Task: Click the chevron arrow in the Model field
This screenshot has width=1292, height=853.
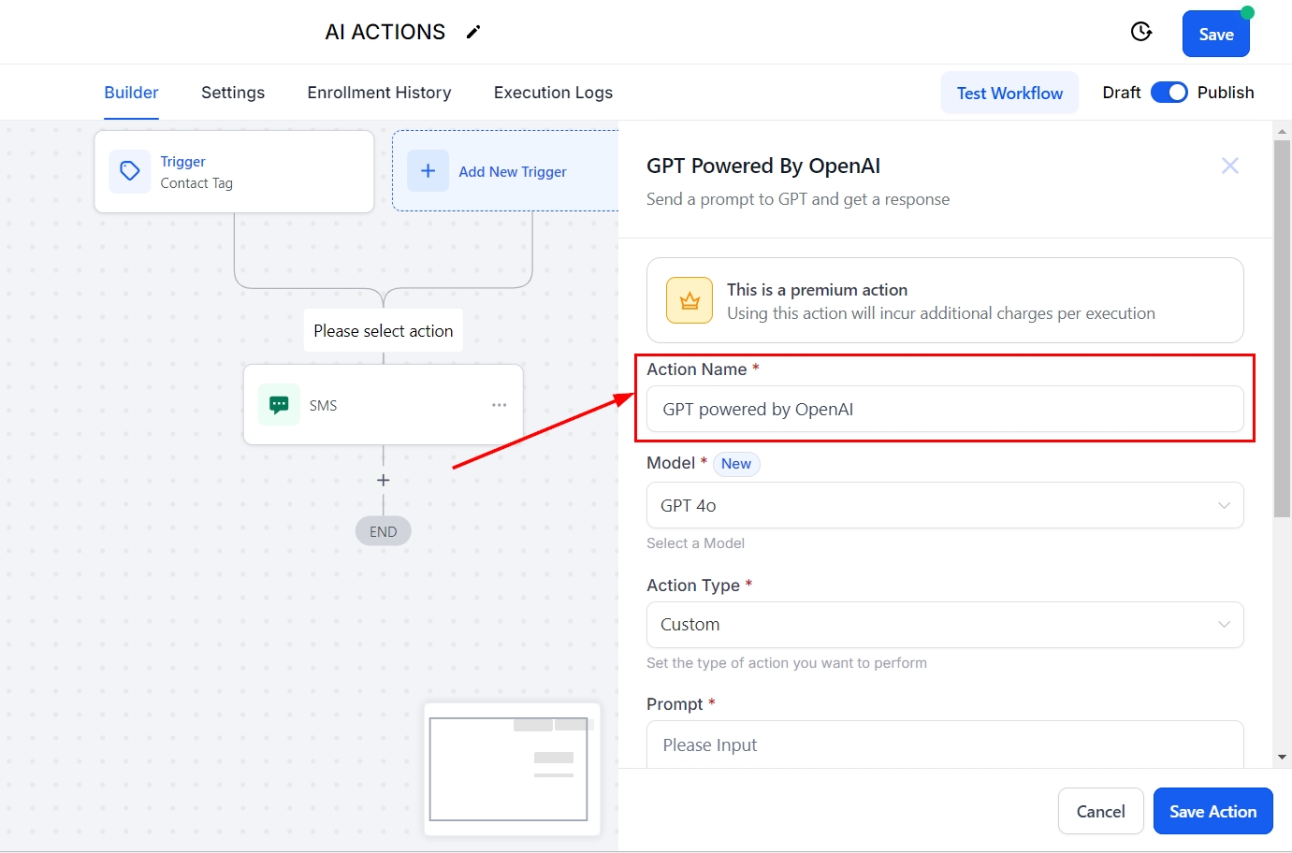Action: click(x=1224, y=505)
